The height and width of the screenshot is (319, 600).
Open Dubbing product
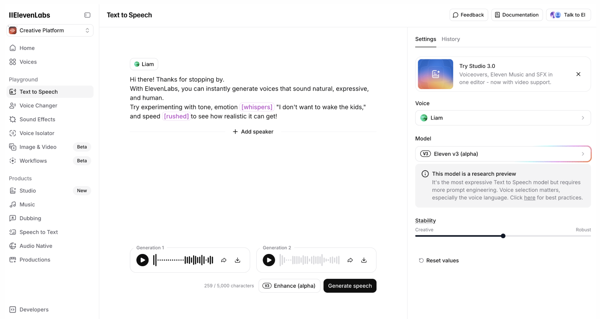[50, 218]
